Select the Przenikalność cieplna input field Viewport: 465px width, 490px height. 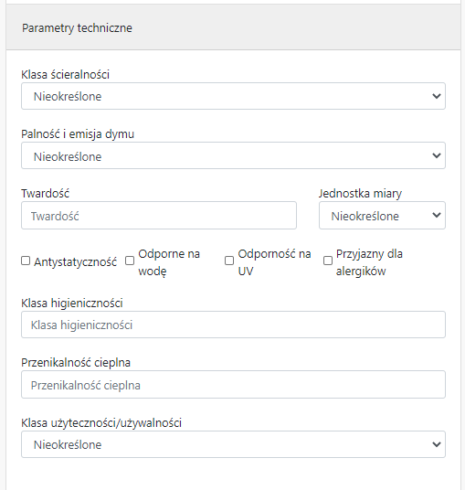tap(233, 384)
